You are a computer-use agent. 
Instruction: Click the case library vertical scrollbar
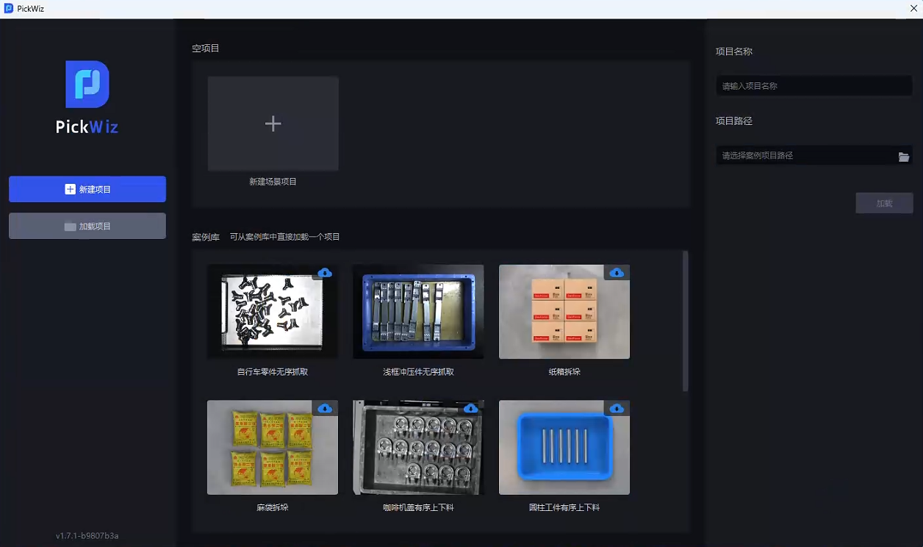(x=686, y=321)
